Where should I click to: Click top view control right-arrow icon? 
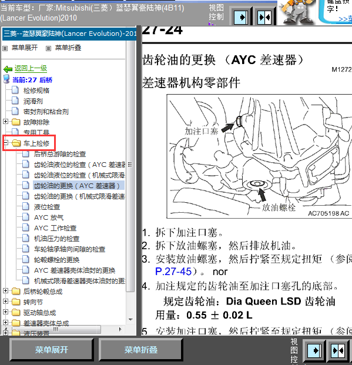click(241, 17)
